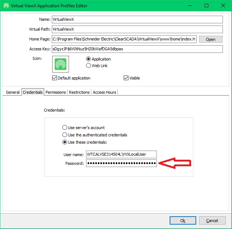Focus the Password field
Viewport: 232px width, 229px height.
(x=121, y=163)
